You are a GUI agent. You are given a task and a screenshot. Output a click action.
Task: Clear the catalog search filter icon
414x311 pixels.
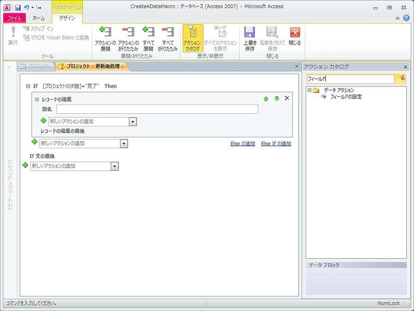(402, 78)
